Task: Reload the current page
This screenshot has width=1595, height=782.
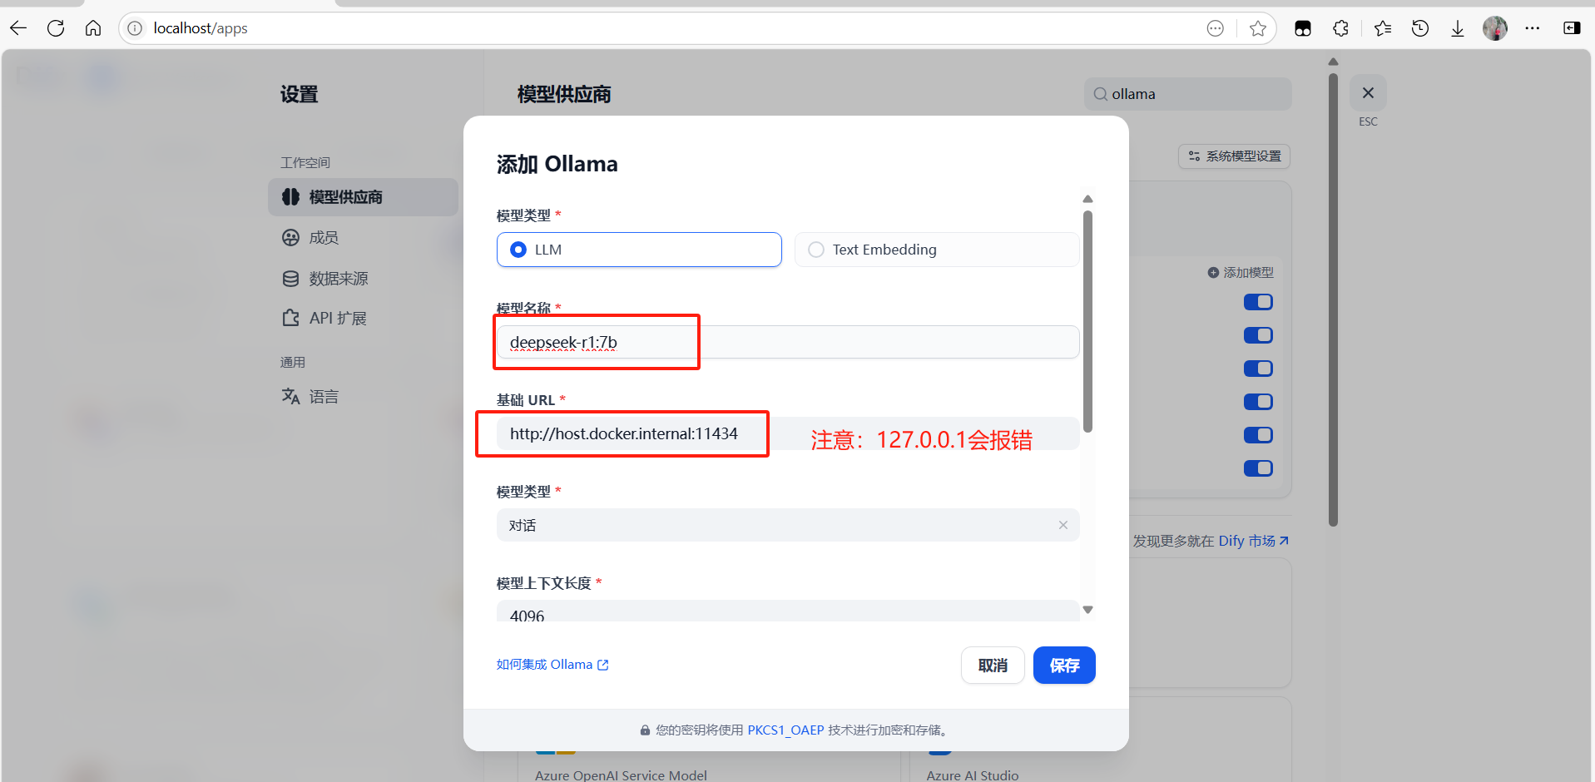Action: click(x=56, y=28)
